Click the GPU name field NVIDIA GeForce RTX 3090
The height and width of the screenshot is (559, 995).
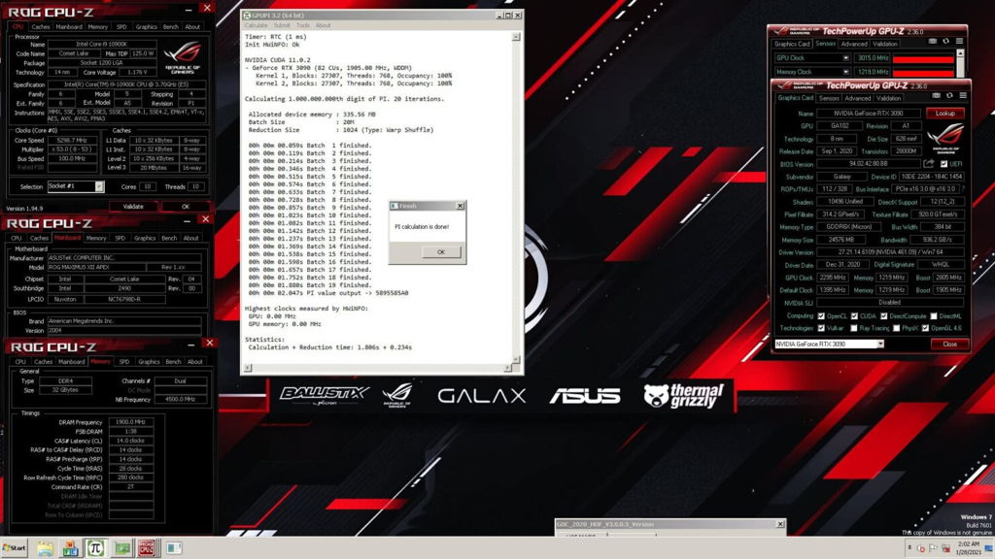[869, 113]
